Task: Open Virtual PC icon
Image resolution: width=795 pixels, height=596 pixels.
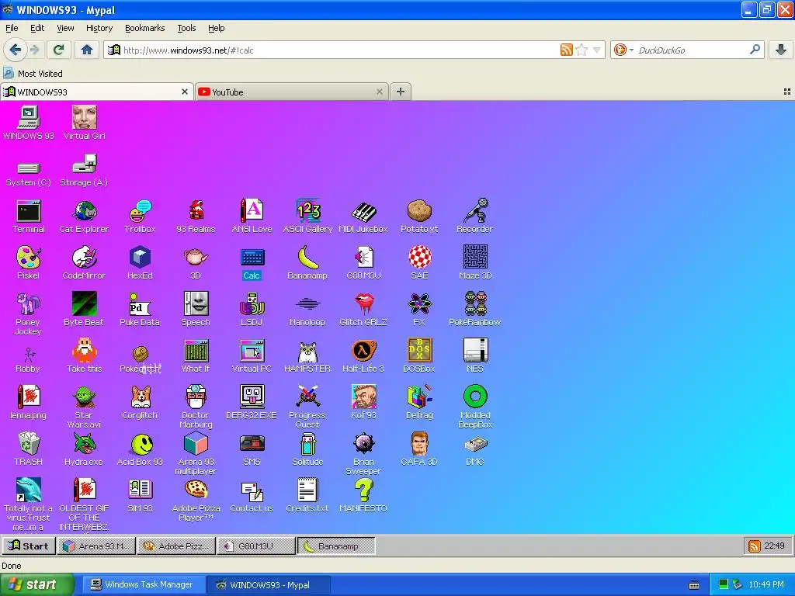Action: pyautogui.click(x=252, y=355)
